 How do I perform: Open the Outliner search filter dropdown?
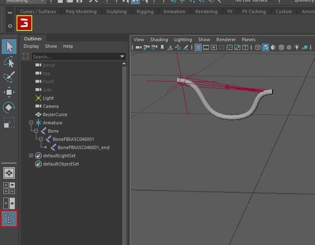tap(122, 56)
